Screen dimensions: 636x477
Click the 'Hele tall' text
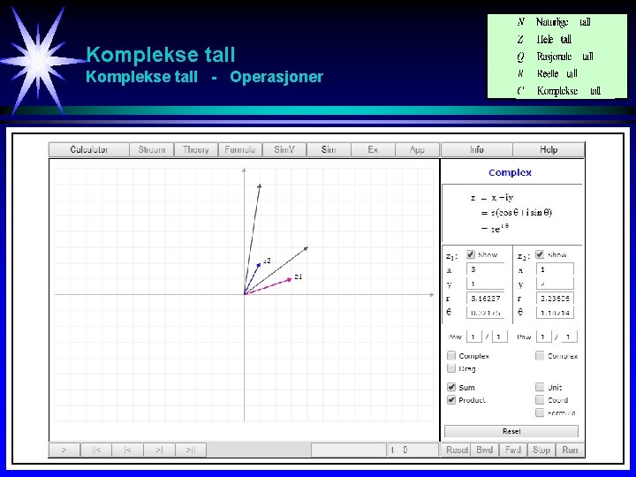pos(554,40)
